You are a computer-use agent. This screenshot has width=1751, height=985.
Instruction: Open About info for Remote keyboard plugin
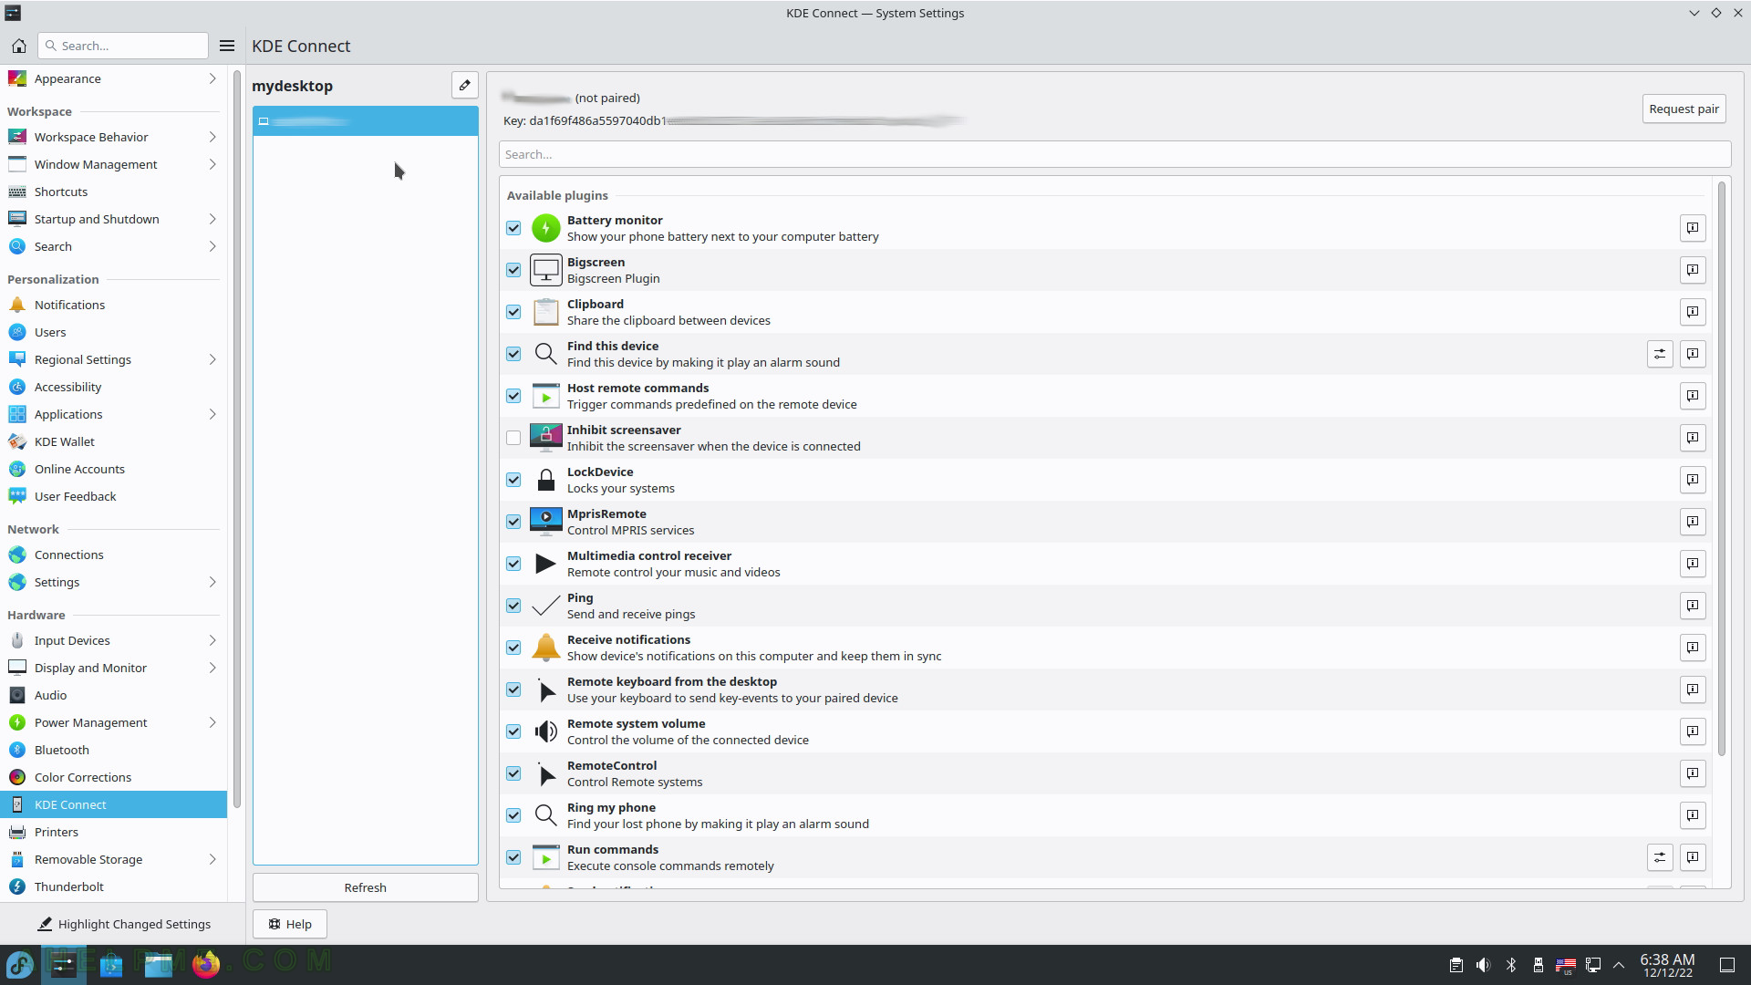[1693, 689]
